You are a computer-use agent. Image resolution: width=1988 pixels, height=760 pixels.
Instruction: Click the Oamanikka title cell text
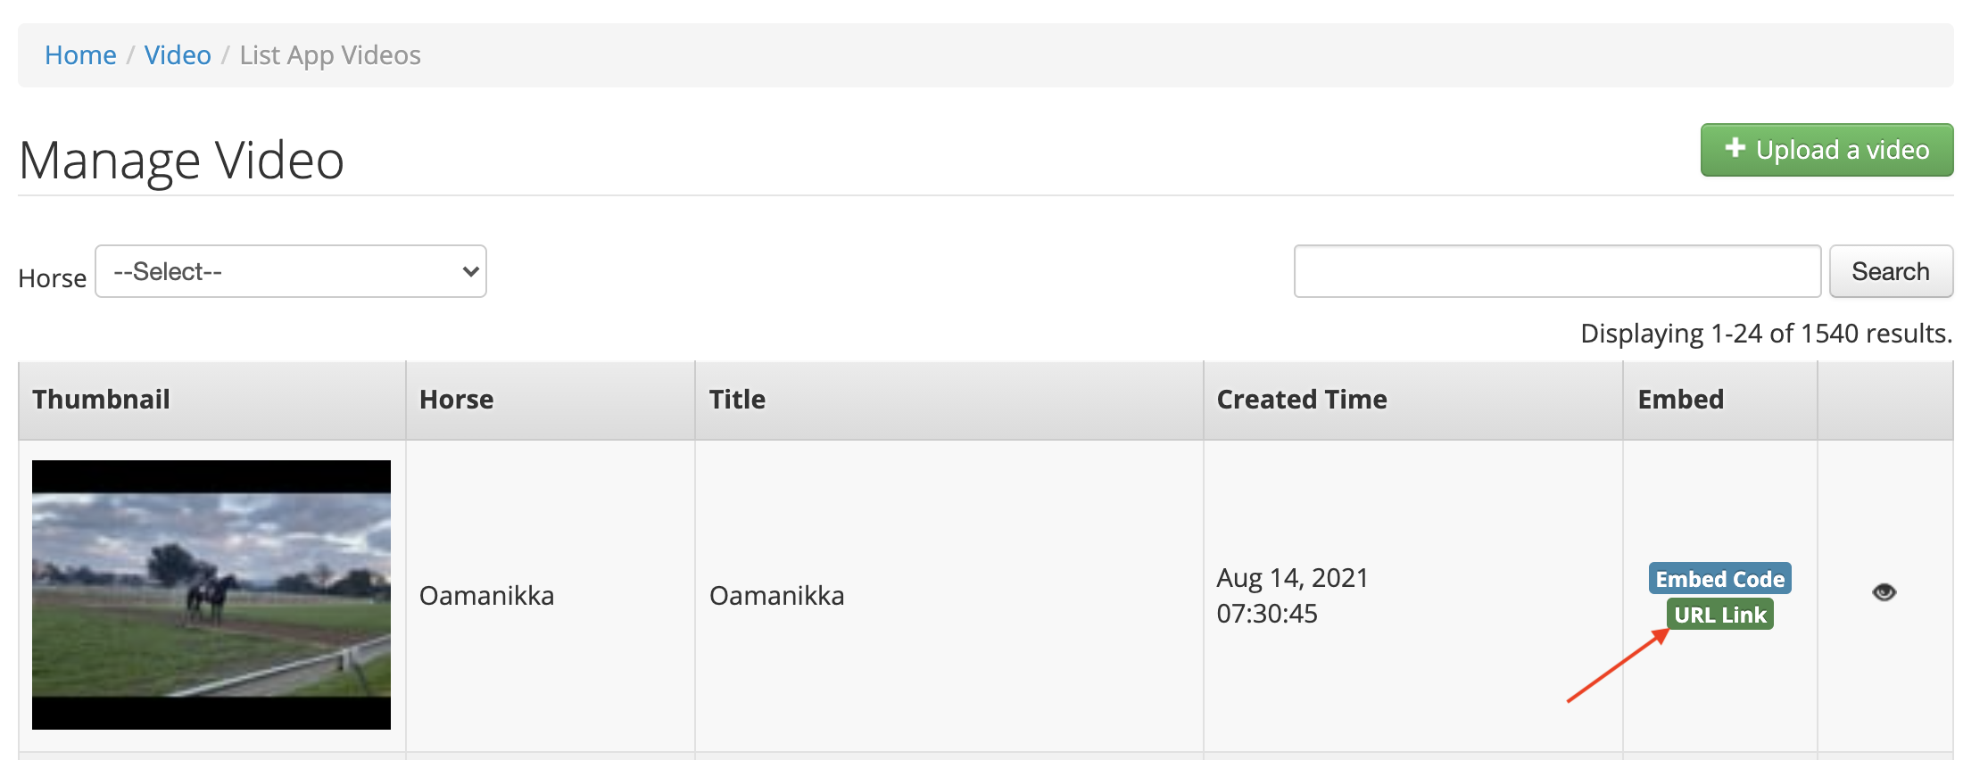pyautogui.click(x=776, y=596)
